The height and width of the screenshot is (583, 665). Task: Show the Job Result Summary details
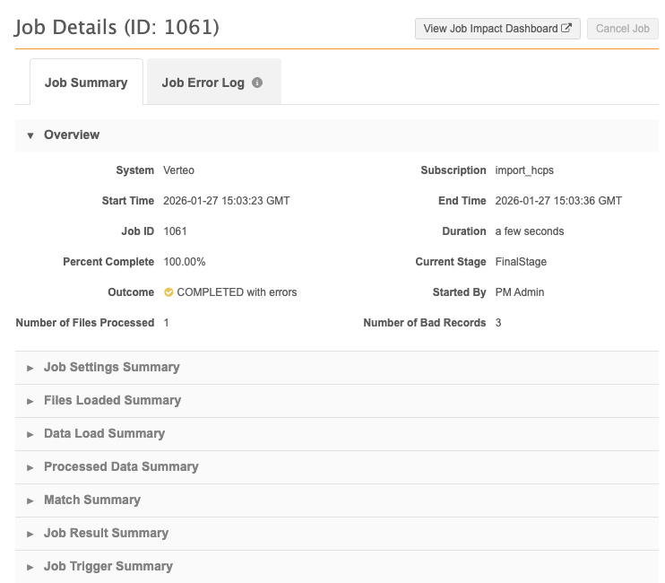(106, 533)
